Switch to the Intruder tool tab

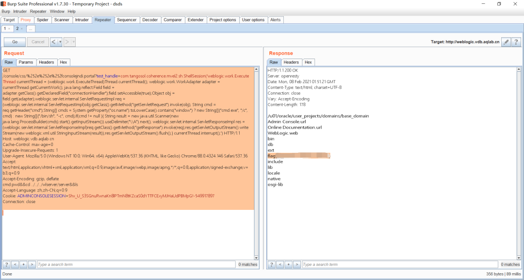point(82,20)
